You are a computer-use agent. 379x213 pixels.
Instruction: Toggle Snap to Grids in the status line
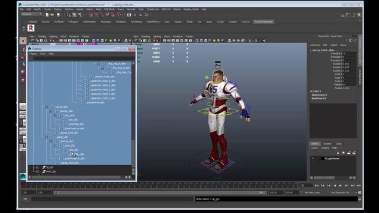click(x=91, y=15)
